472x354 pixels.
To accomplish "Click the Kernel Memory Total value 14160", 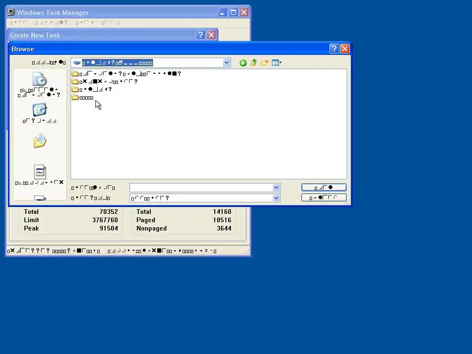I will (222, 212).
